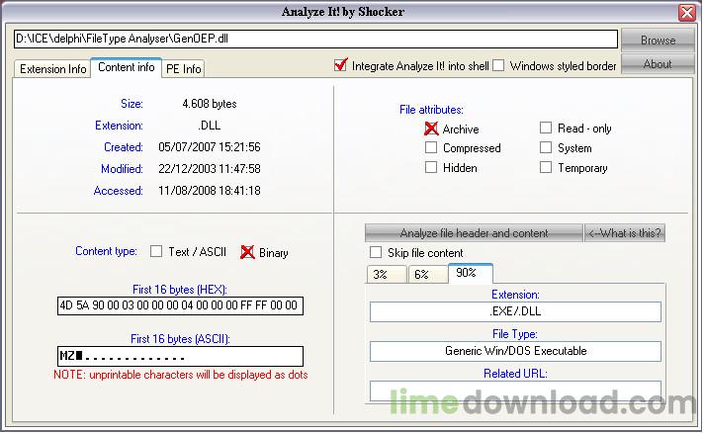The width and height of the screenshot is (704, 433).
Task: Click the <--What is this? button
Action: (625, 233)
